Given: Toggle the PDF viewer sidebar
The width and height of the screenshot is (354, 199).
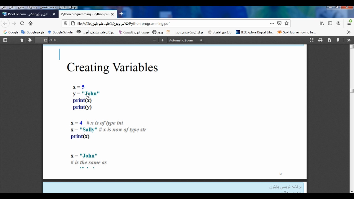Looking at the screenshot, I should [x=5, y=40].
